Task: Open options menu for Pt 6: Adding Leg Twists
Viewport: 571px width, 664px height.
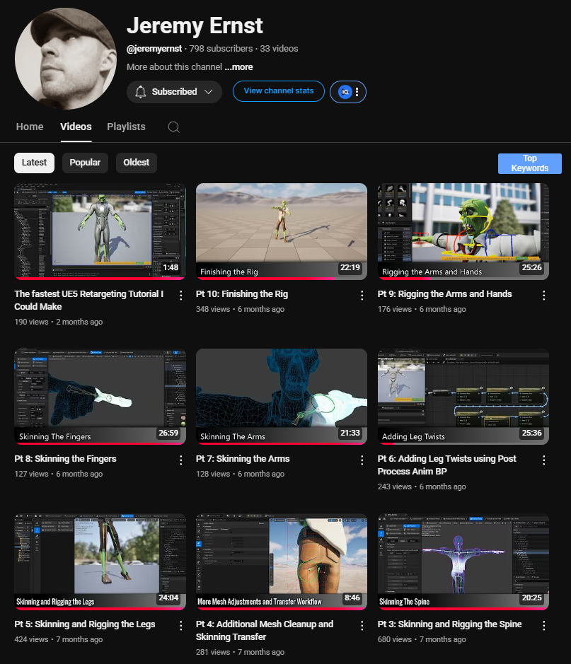Action: [x=544, y=460]
